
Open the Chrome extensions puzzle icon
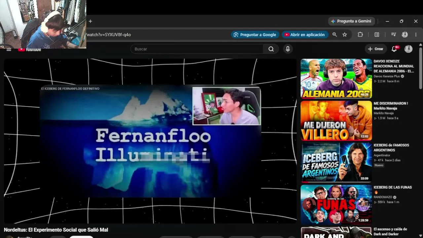tap(360, 35)
